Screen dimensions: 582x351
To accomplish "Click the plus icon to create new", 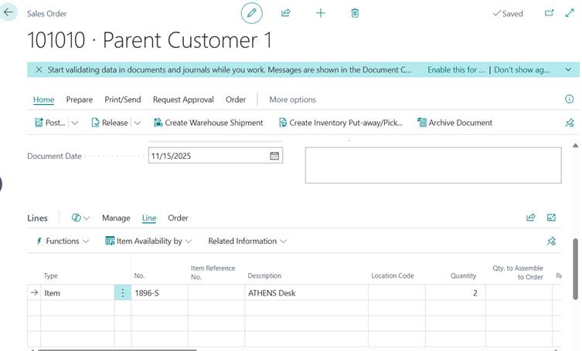I will (321, 13).
